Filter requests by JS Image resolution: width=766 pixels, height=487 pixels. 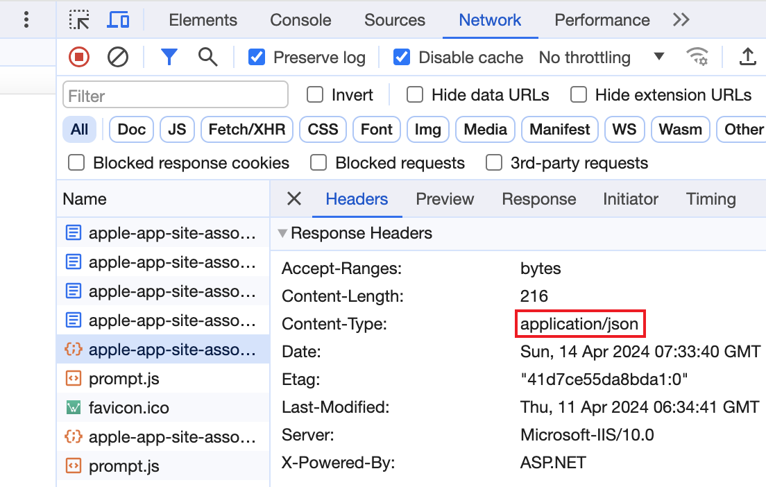click(x=177, y=130)
